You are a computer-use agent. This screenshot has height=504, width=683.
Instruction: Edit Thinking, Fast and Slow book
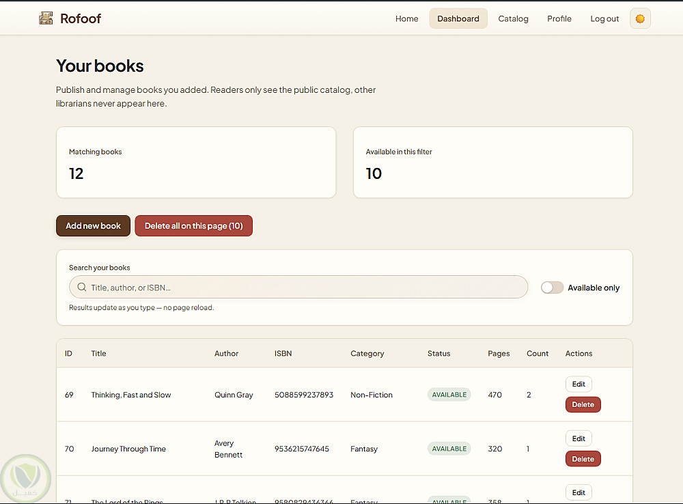[579, 384]
